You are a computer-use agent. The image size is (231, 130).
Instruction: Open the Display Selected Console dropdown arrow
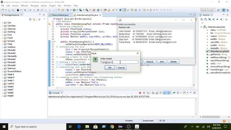181,93
